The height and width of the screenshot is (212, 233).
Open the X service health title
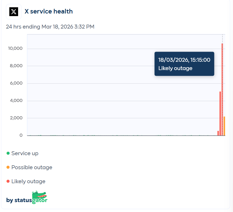48,11
